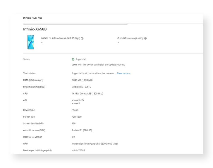Select the 2,048 MB (1,833 MB) value
Image resolution: width=213 pixels, height=168 pixels.
pyautogui.click(x=82, y=80)
